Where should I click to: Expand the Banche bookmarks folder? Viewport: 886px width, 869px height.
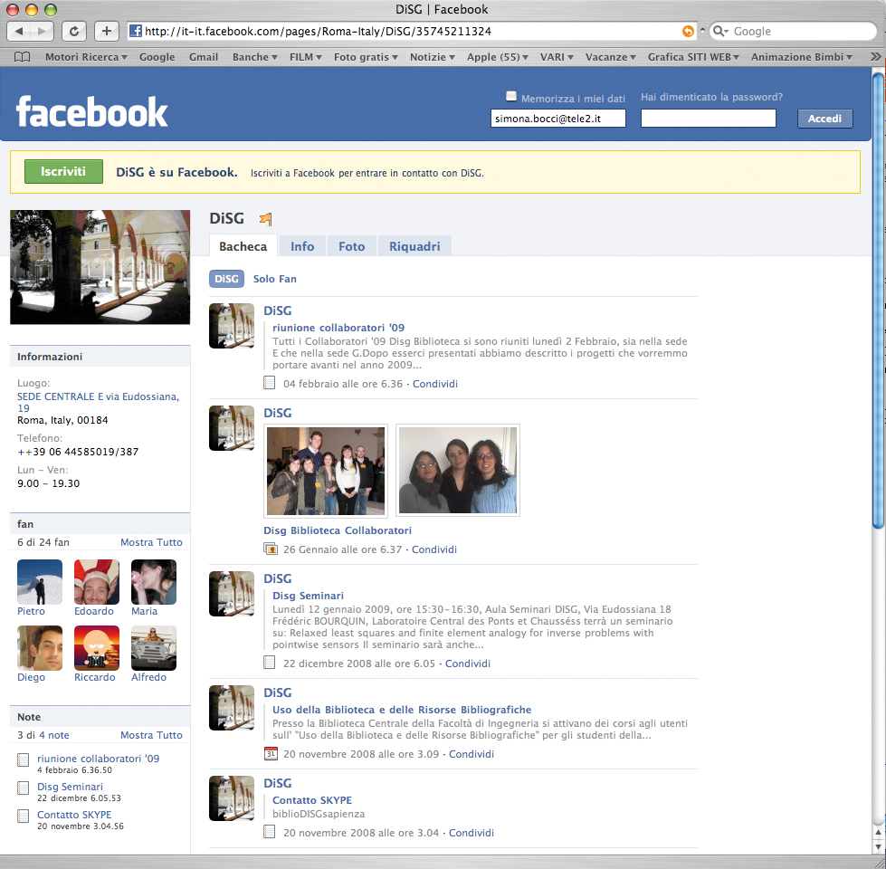255,57
